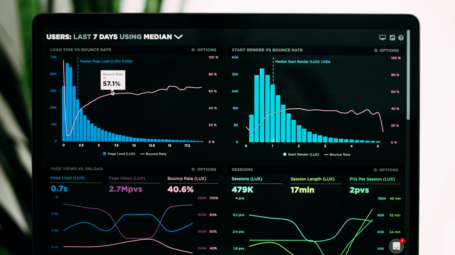The height and width of the screenshot is (255, 455).
Task: Toggle Start Render (LUX) legend series
Action: tap(301, 154)
